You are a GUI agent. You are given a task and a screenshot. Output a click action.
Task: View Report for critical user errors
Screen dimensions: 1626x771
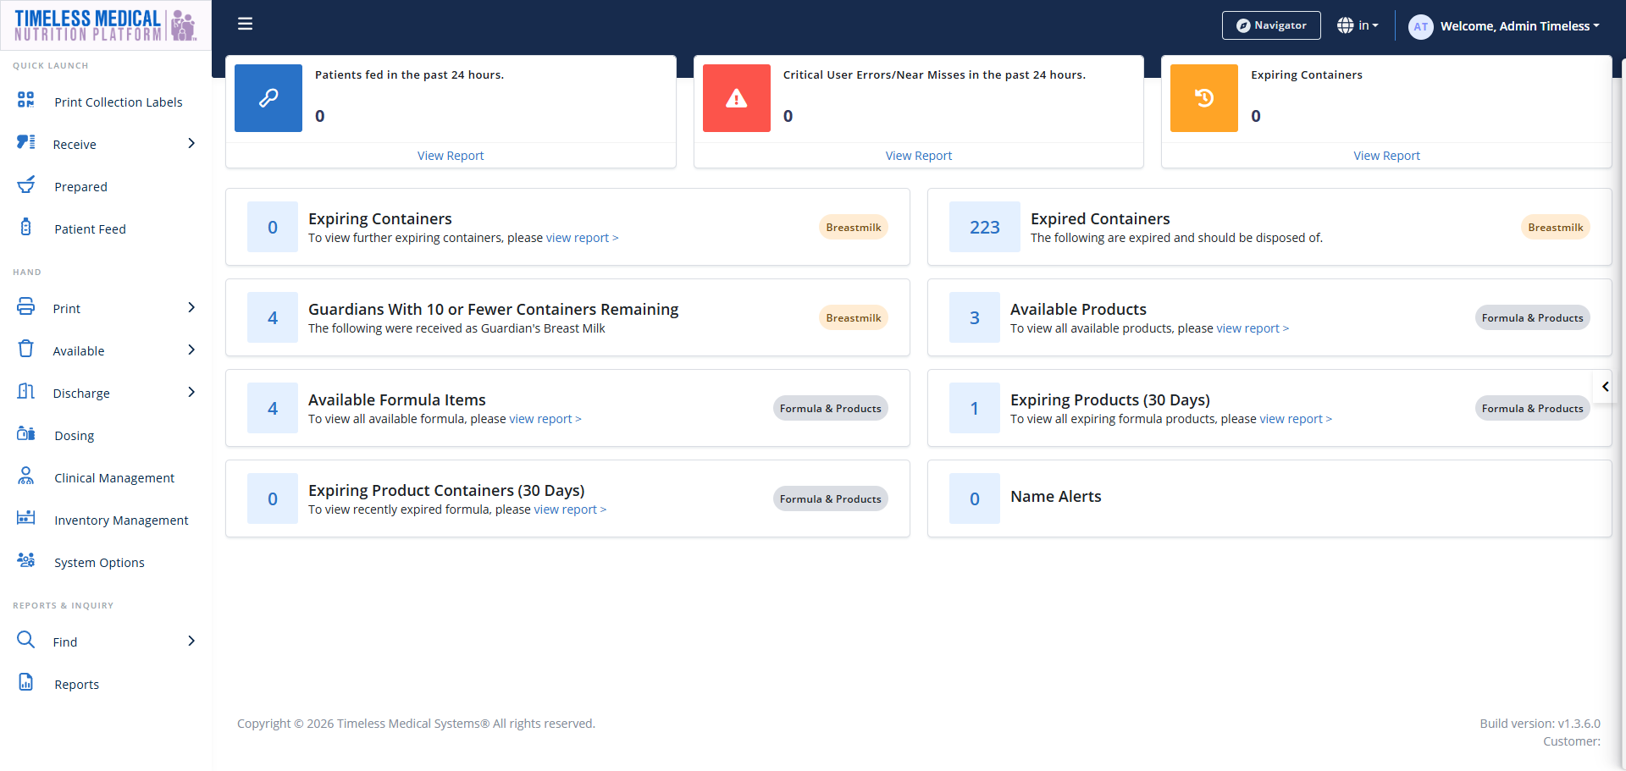(919, 156)
